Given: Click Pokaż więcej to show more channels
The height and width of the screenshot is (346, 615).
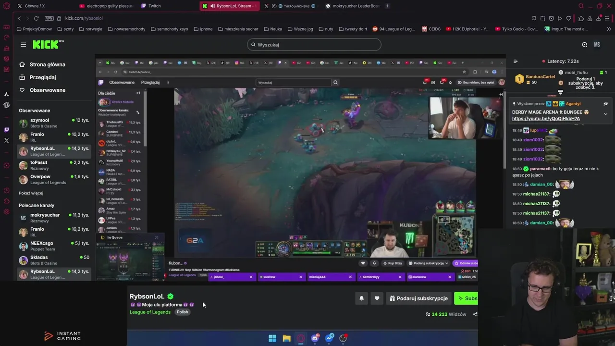Looking at the screenshot, I should tap(31, 193).
